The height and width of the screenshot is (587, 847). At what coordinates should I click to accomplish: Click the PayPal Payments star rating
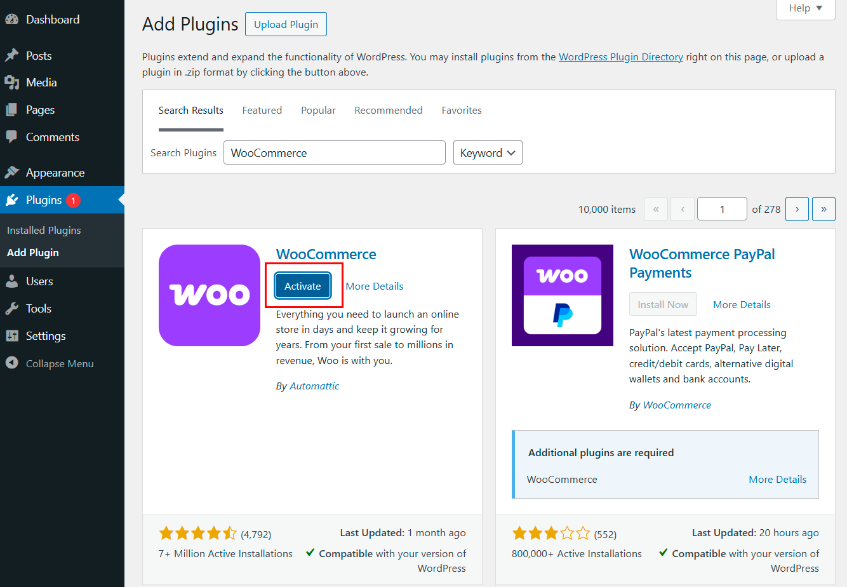(550, 534)
